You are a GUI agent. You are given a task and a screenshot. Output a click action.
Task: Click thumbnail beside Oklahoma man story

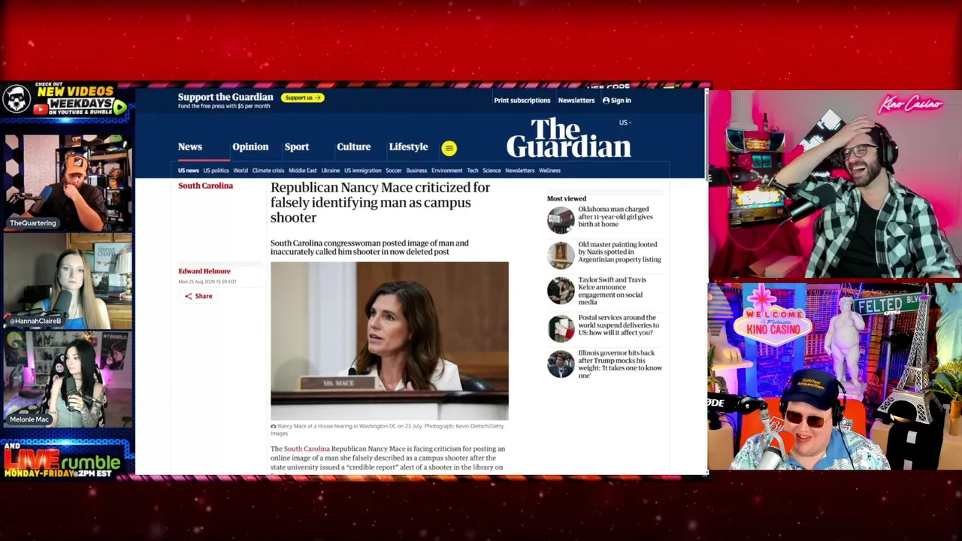561,219
